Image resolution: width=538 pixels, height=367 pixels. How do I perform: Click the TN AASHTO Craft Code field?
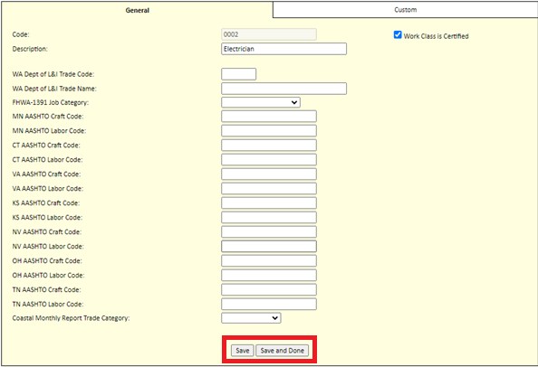click(x=269, y=290)
